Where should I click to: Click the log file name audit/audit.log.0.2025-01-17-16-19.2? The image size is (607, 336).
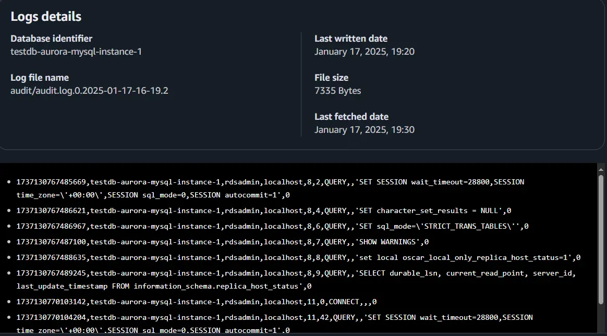pyautogui.click(x=89, y=91)
